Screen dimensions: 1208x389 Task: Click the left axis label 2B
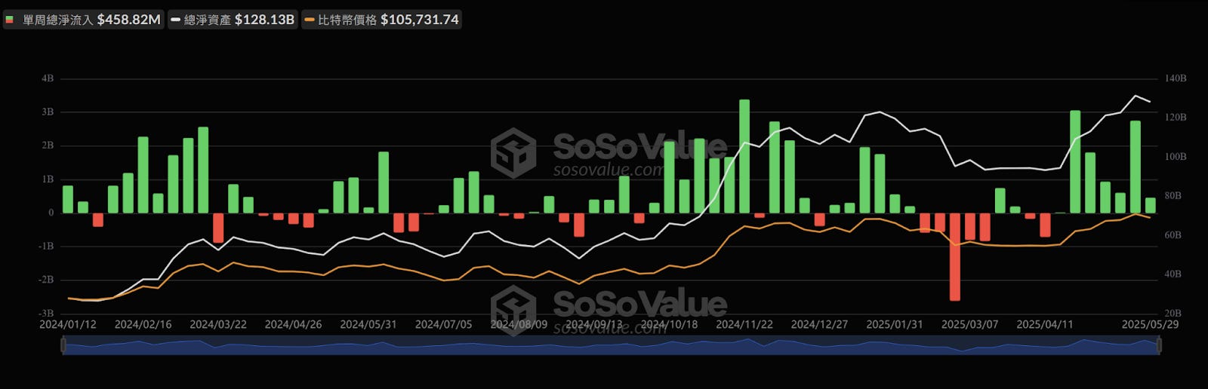click(48, 145)
